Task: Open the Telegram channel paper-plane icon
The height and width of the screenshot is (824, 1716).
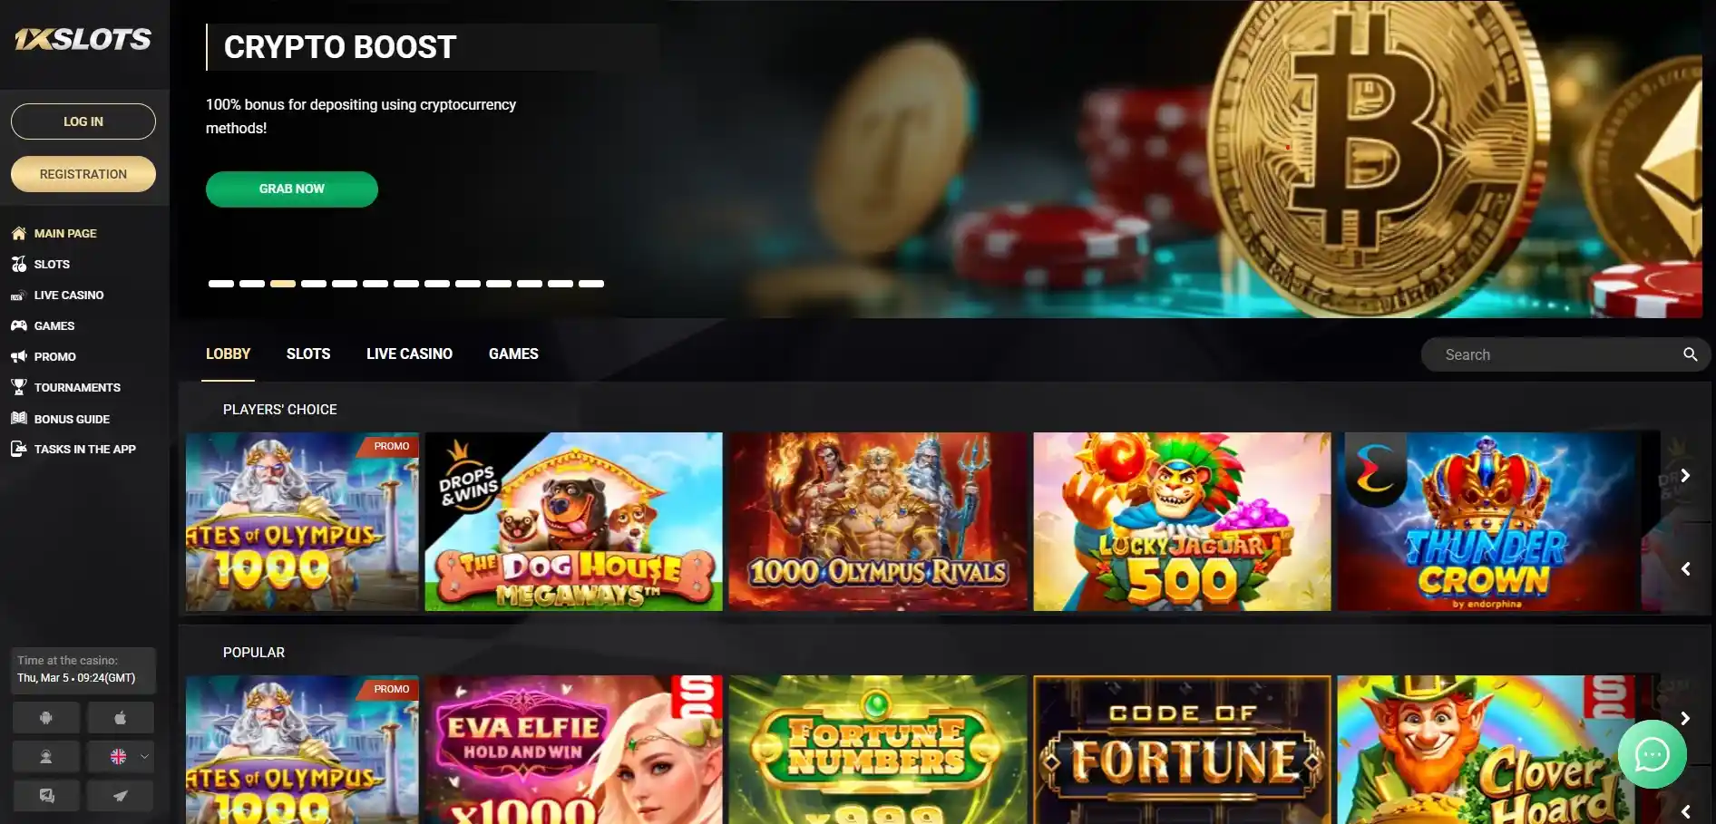Action: [x=121, y=796]
